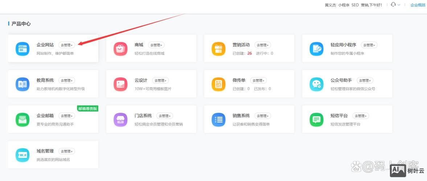This screenshot has height=181, width=427.
Task: Expand the headset dropdown arrow
Action: 399,5
